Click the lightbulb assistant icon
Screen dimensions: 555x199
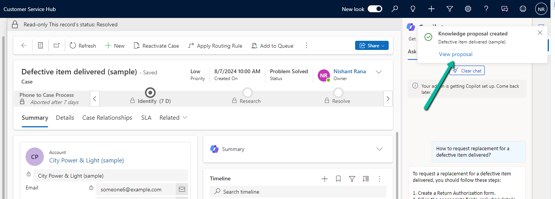413,9
